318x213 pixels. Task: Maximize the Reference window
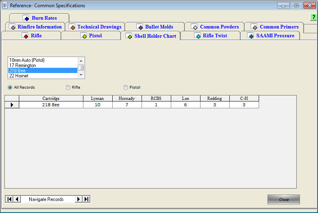[296, 6]
